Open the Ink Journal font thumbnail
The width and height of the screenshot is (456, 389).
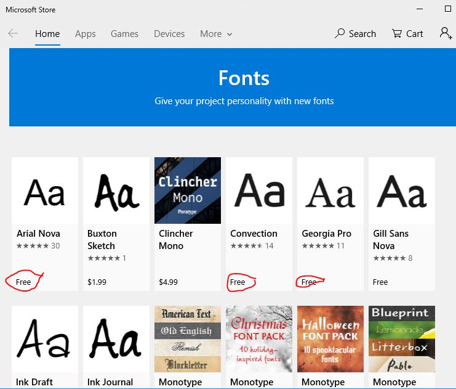pyautogui.click(x=116, y=339)
